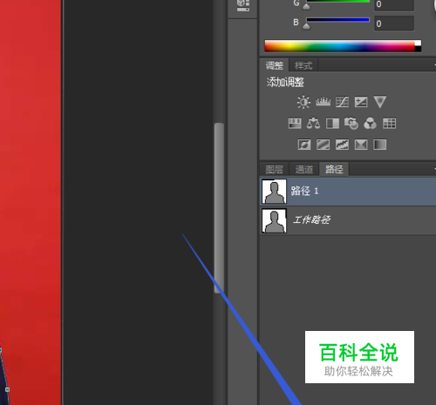Screen dimensions: 436x405
Task: Switch to the 图层 tab
Action: pos(275,169)
